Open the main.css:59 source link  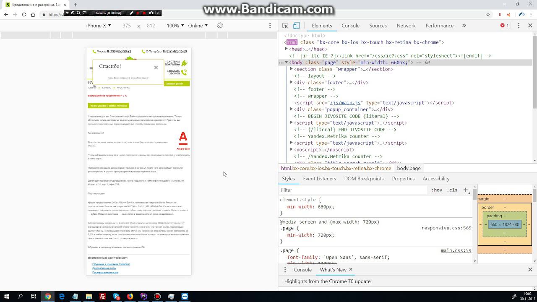coord(456,250)
